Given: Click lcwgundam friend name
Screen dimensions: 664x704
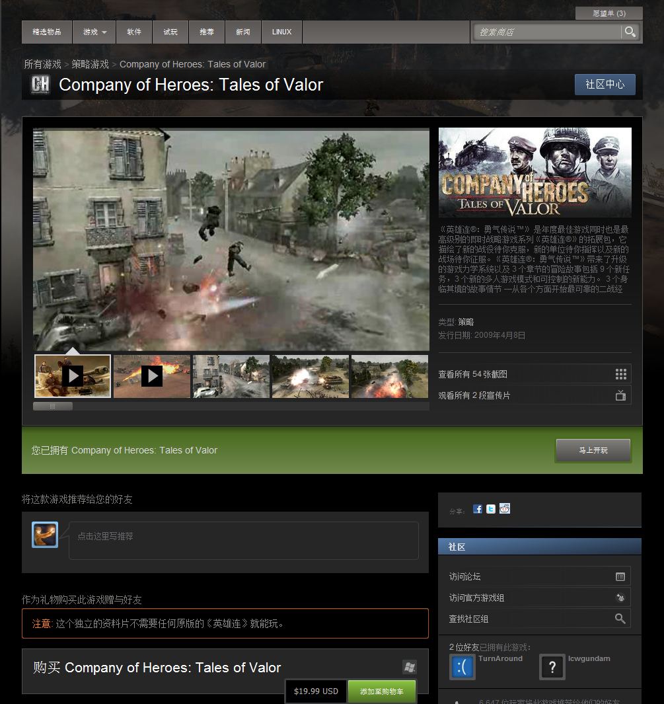Looking at the screenshot, I should 589,658.
